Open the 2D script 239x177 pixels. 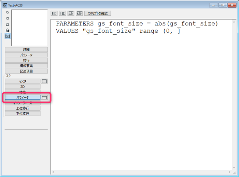click(x=23, y=86)
